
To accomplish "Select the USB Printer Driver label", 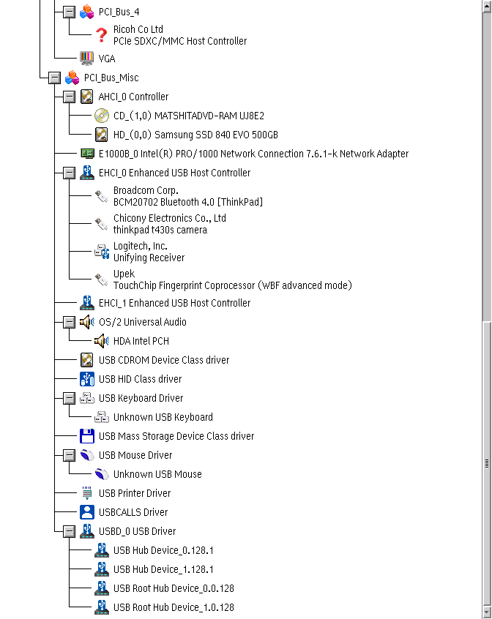I will coord(135,493).
